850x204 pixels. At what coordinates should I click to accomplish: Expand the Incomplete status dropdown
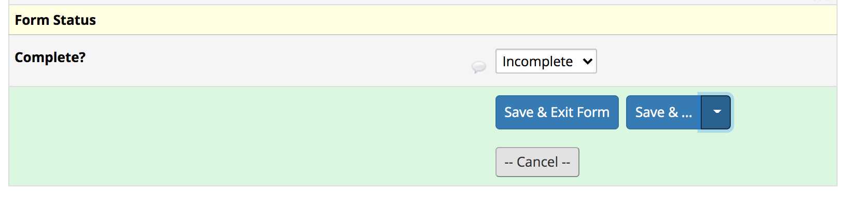(546, 61)
